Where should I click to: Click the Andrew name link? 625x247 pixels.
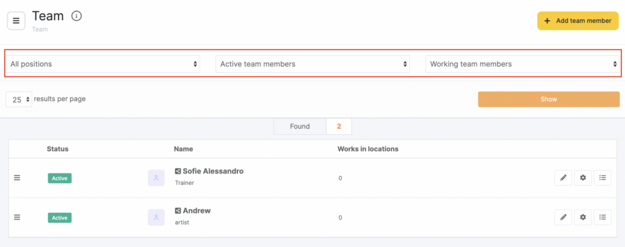click(x=197, y=211)
